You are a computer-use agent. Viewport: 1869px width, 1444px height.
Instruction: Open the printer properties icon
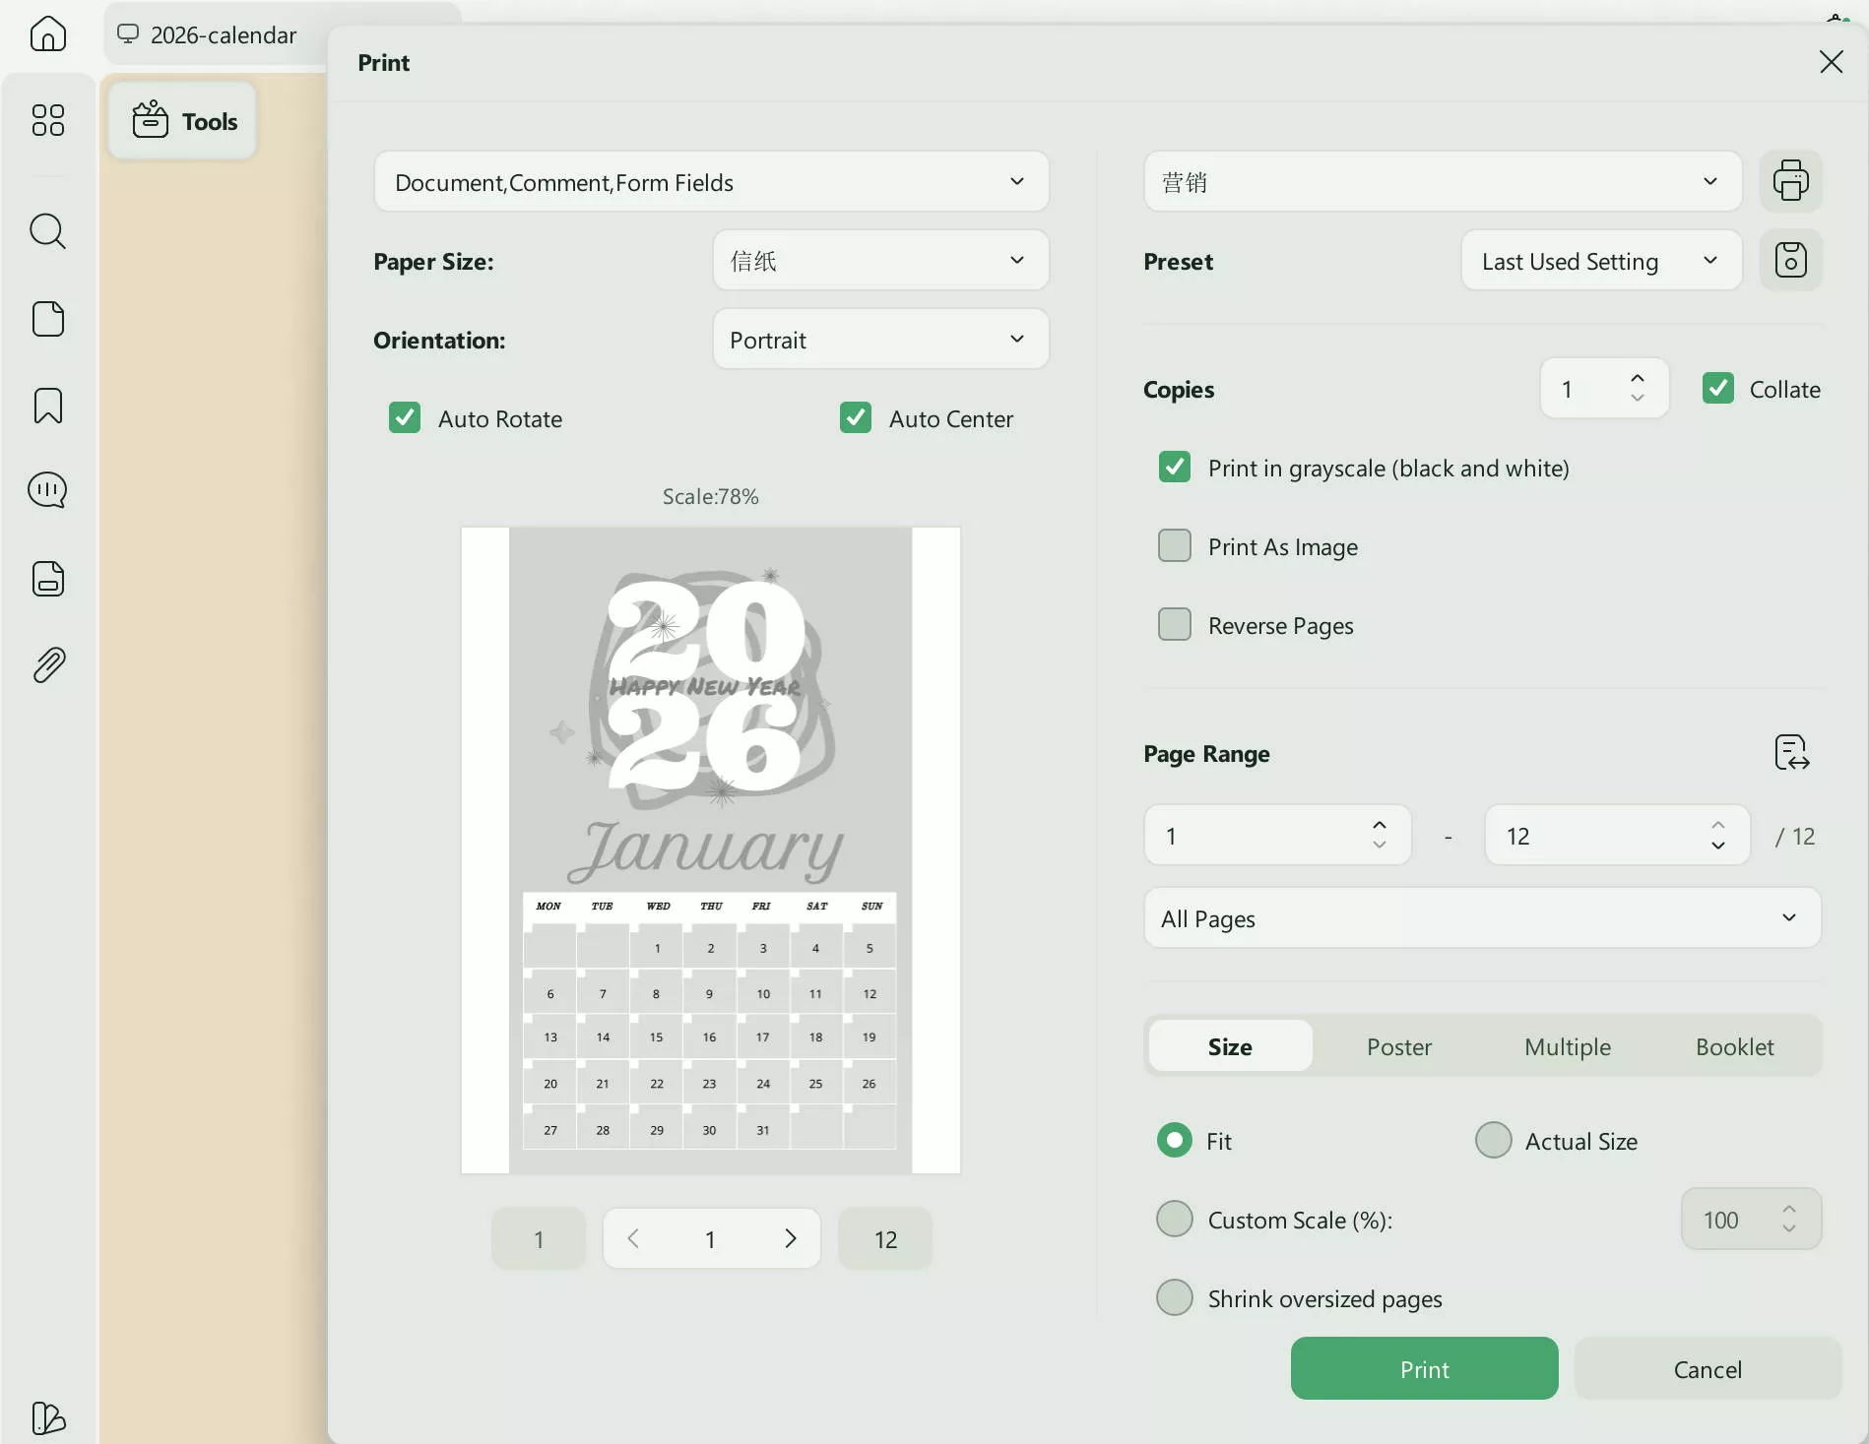point(1791,181)
